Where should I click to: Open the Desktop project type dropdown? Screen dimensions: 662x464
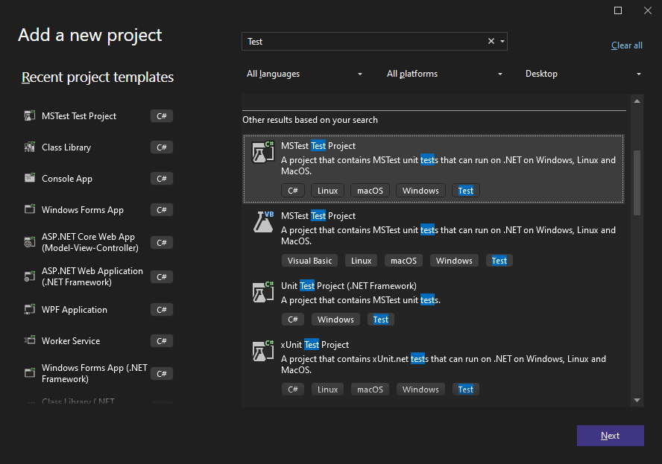click(x=583, y=74)
